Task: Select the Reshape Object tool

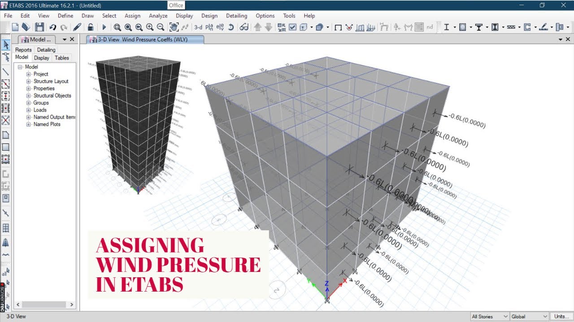Action: 6,57
